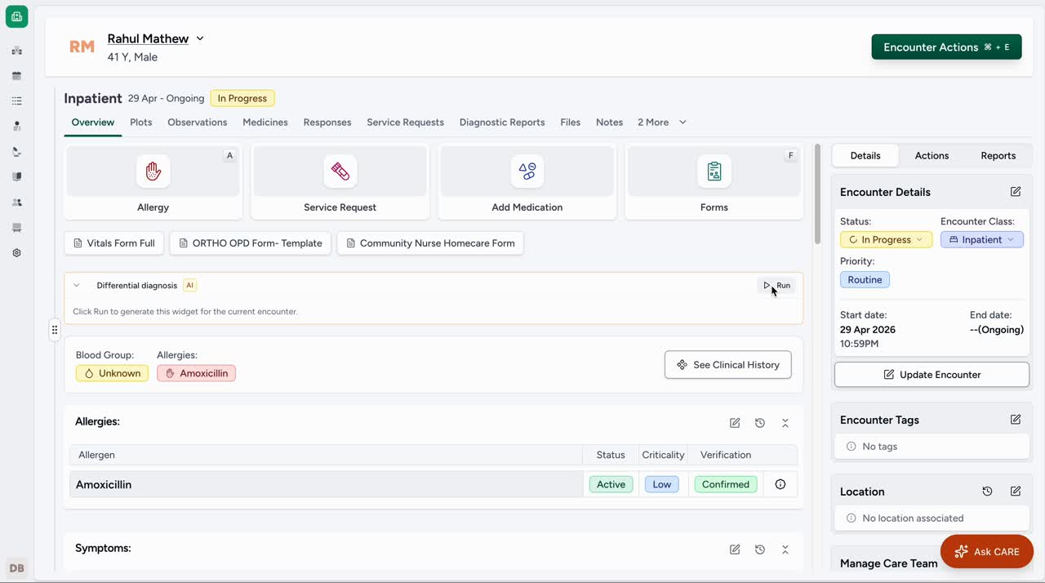The width and height of the screenshot is (1045, 583).
Task: Expand the 2 More tabs dropdown
Action: (x=662, y=122)
